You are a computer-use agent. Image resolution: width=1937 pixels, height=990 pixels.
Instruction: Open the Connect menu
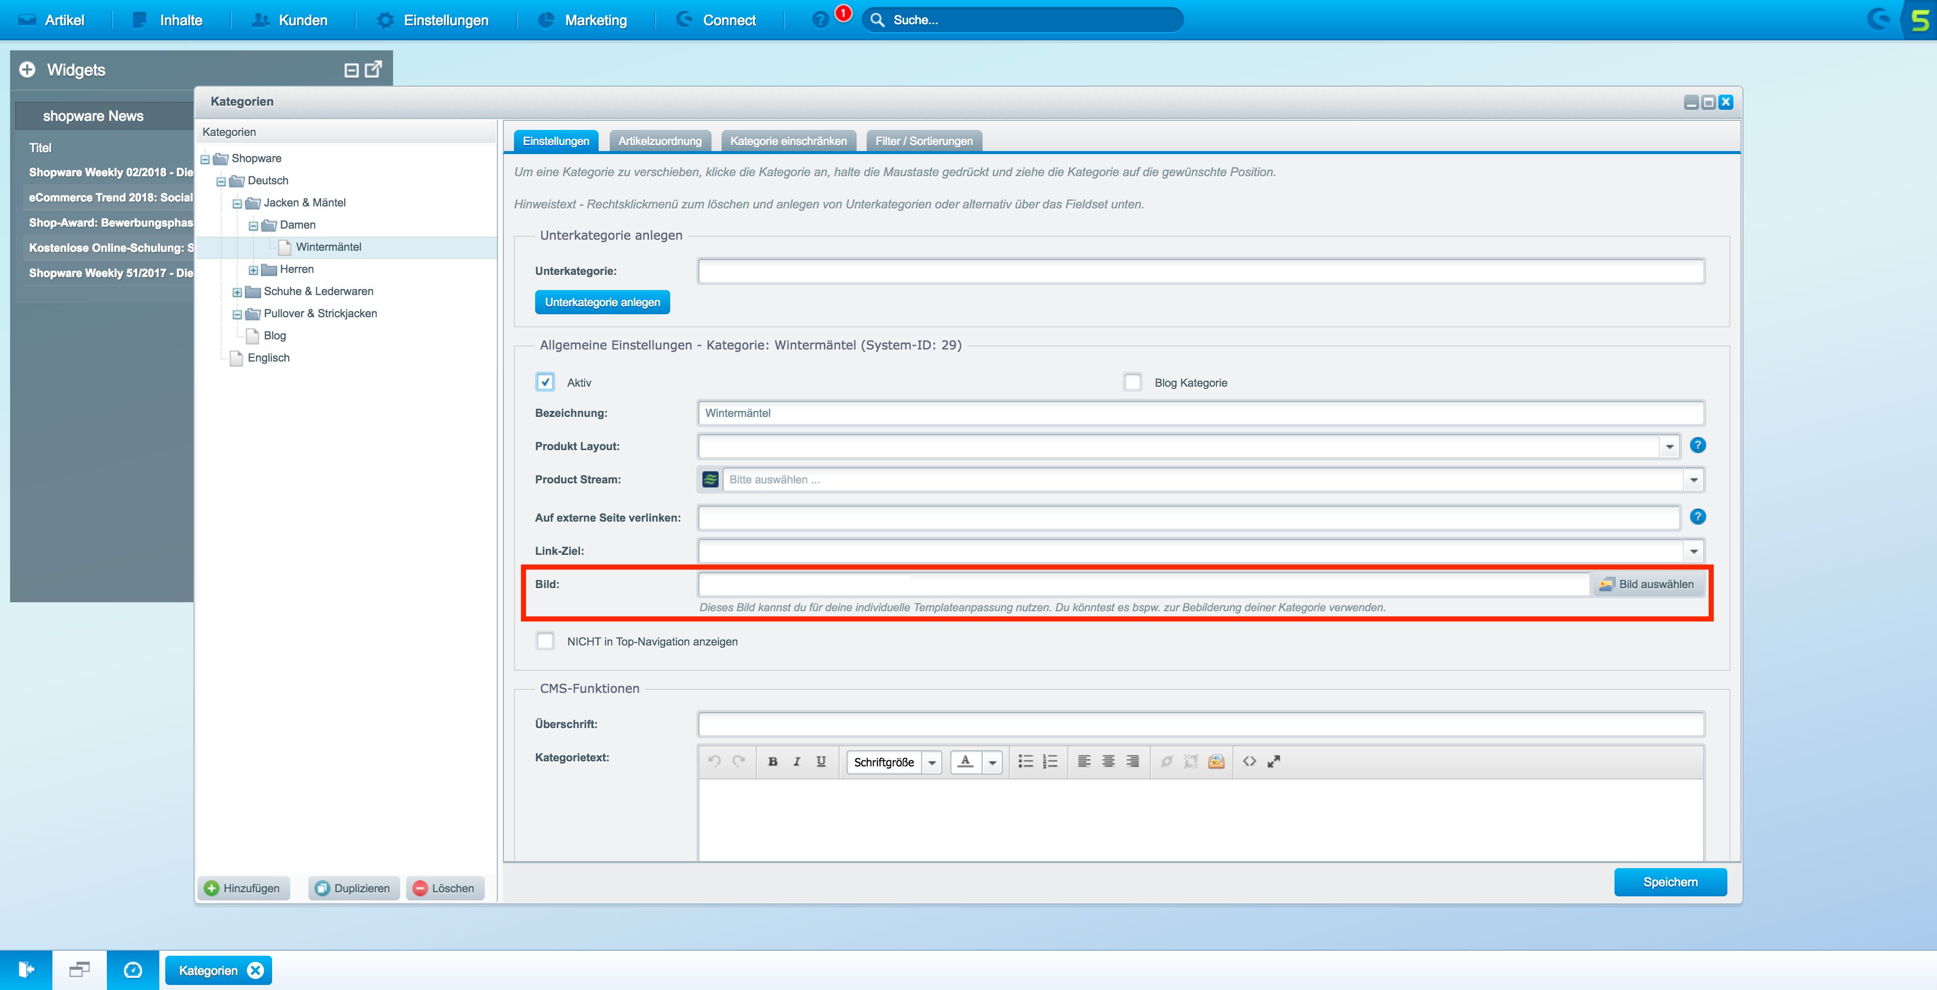pos(716,20)
